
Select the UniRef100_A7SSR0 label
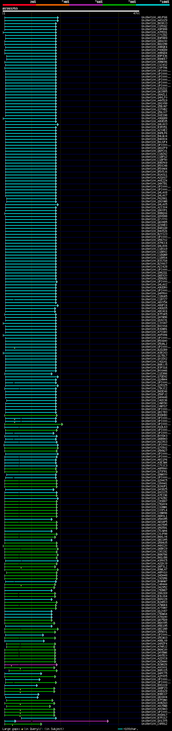(x=154, y=332)
